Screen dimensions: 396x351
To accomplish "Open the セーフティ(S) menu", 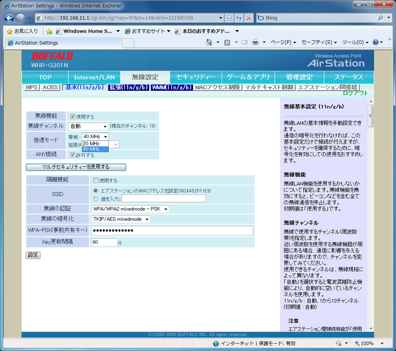I will click(x=319, y=43).
